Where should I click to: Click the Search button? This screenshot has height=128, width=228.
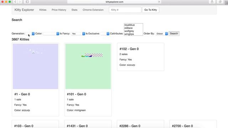(174, 33)
